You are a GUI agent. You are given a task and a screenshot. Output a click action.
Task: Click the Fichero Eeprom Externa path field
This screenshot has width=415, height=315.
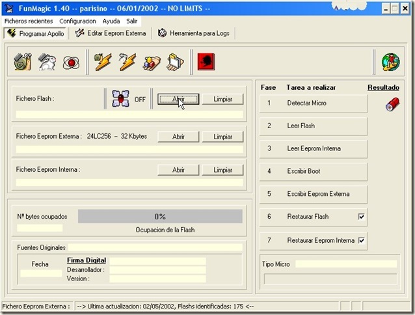[x=129, y=149]
